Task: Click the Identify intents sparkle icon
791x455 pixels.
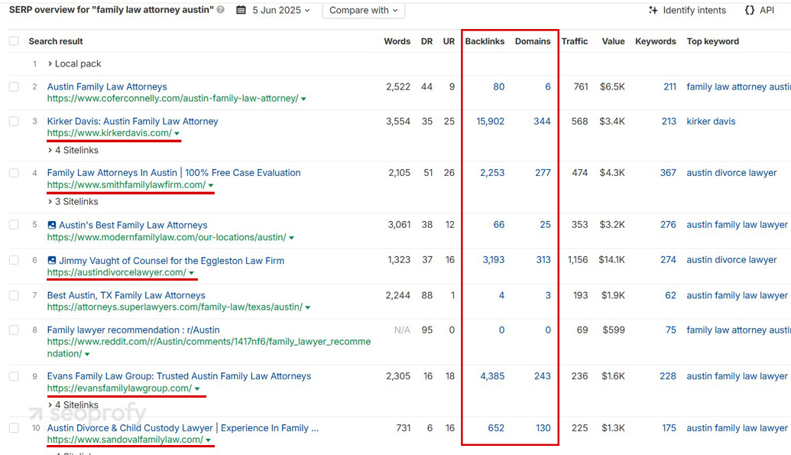Action: (653, 10)
